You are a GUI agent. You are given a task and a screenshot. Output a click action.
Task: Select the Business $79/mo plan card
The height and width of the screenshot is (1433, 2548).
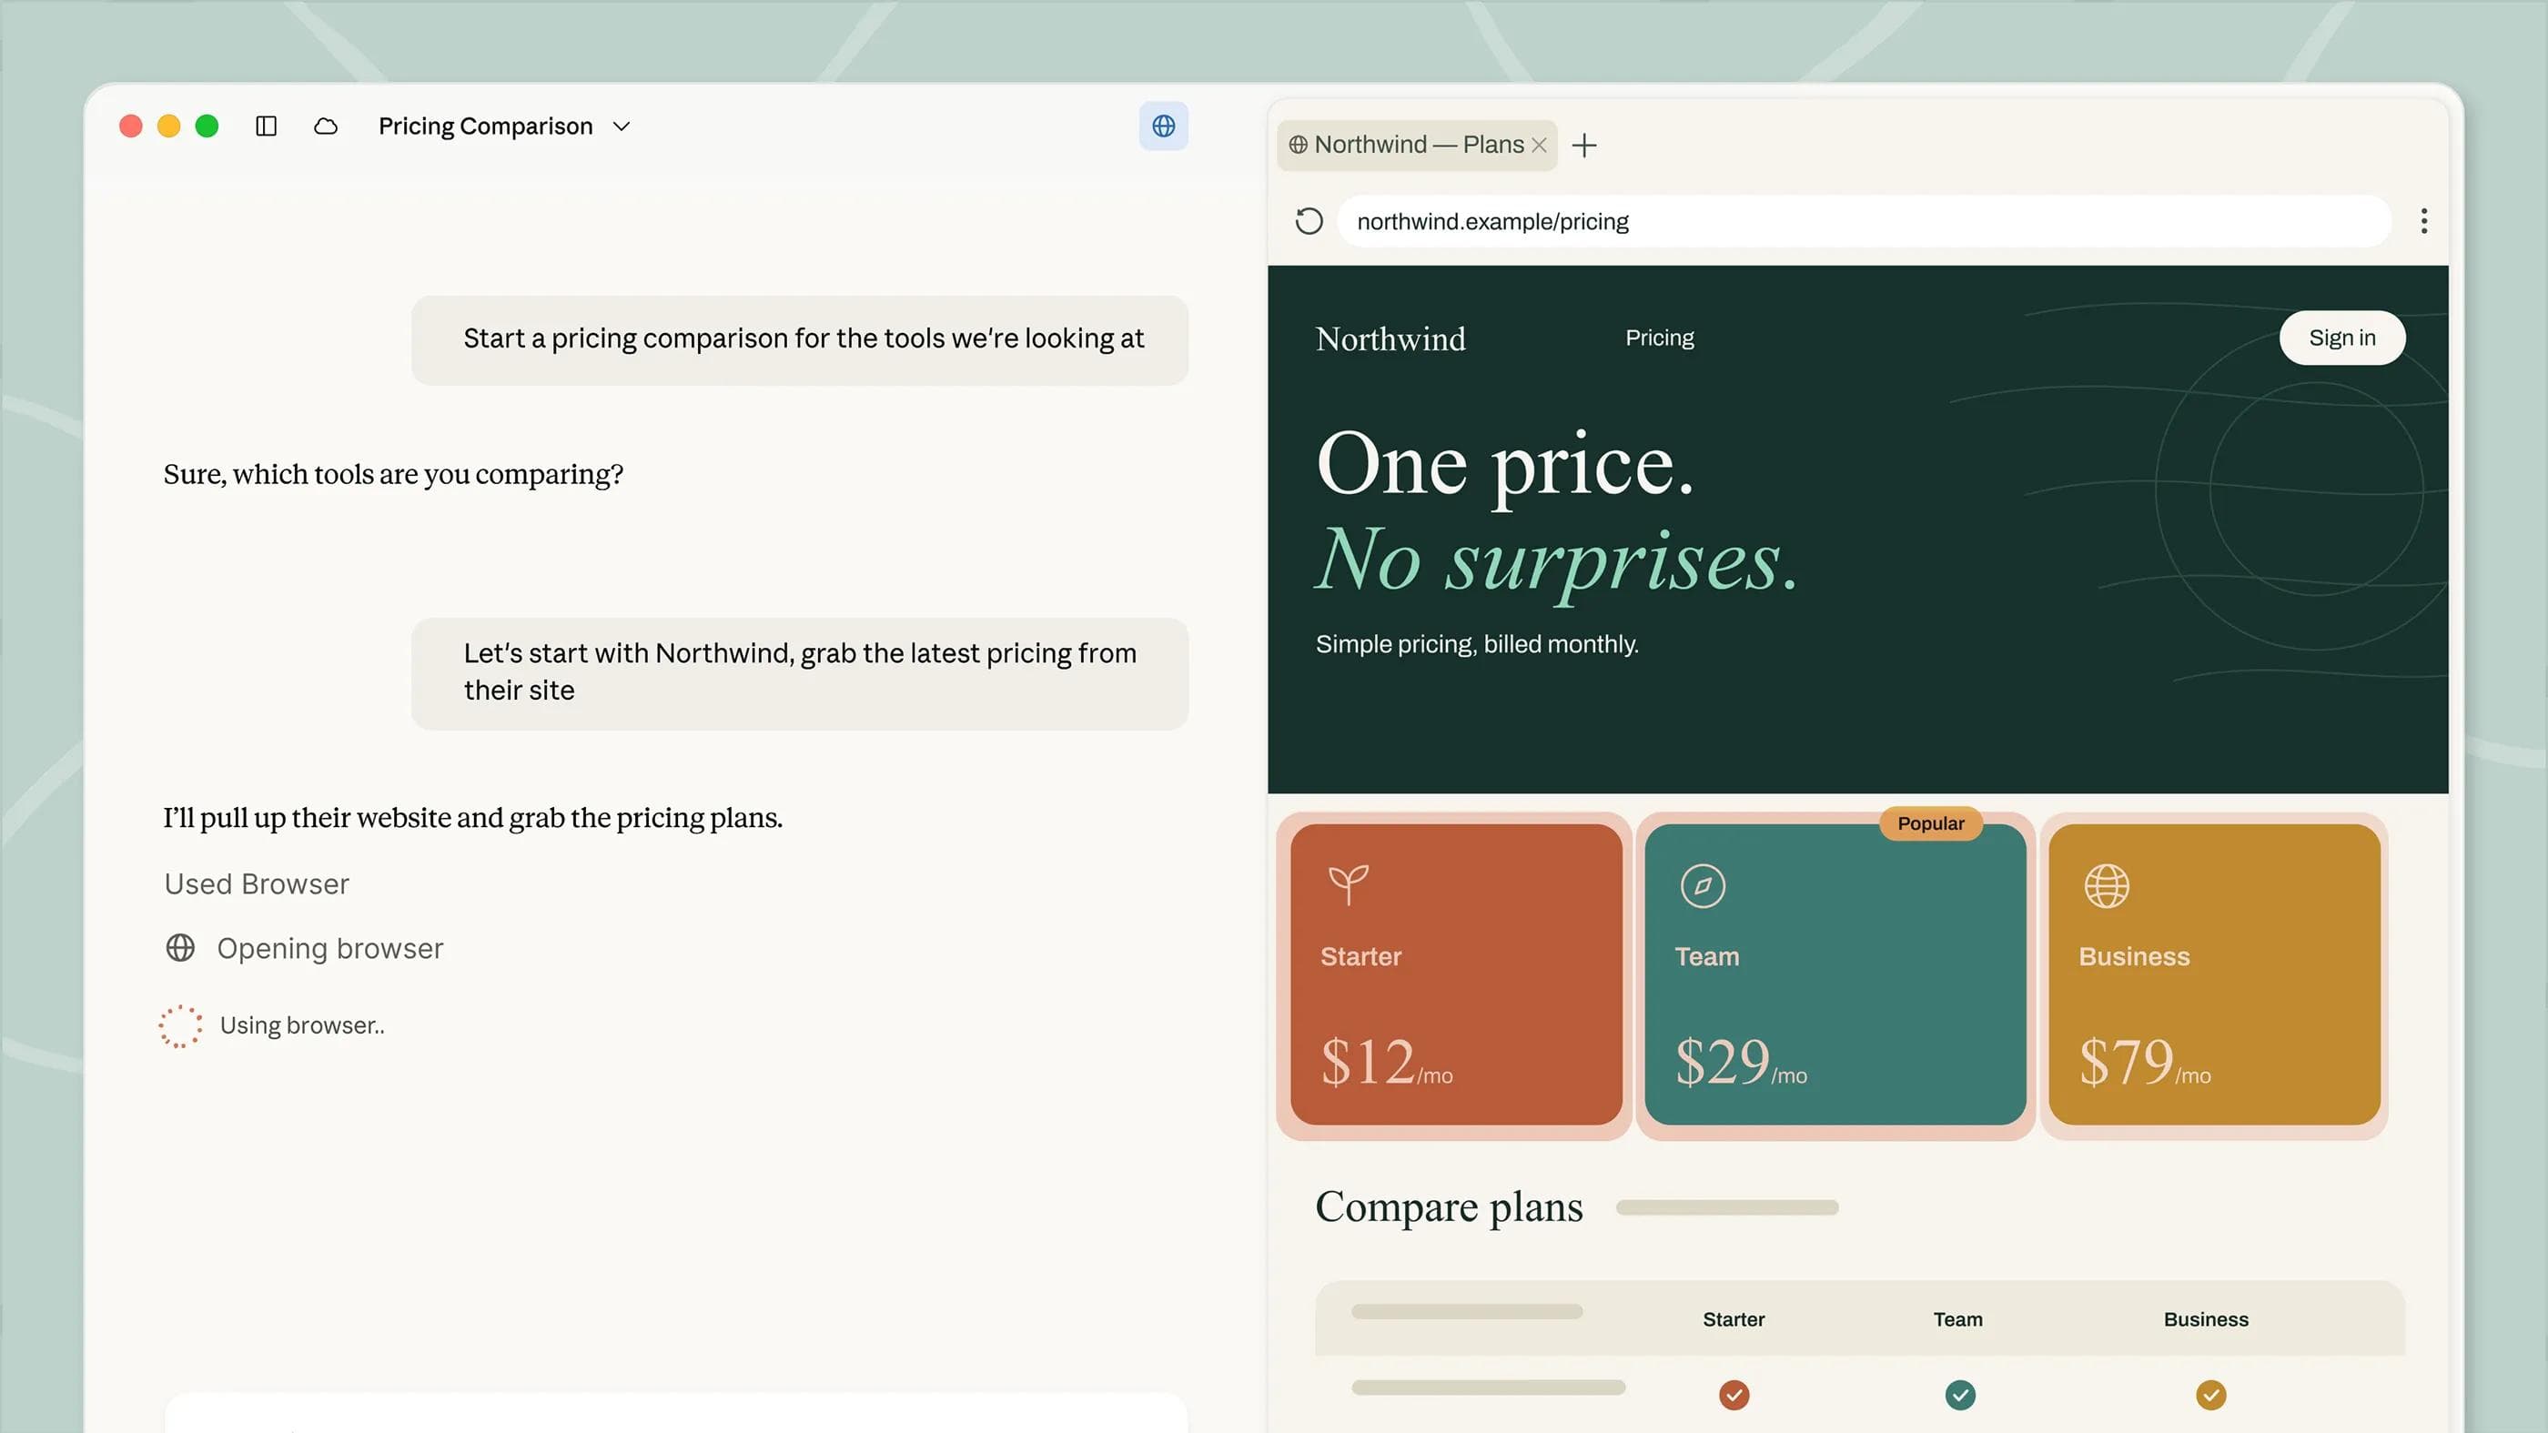[x=2214, y=974]
